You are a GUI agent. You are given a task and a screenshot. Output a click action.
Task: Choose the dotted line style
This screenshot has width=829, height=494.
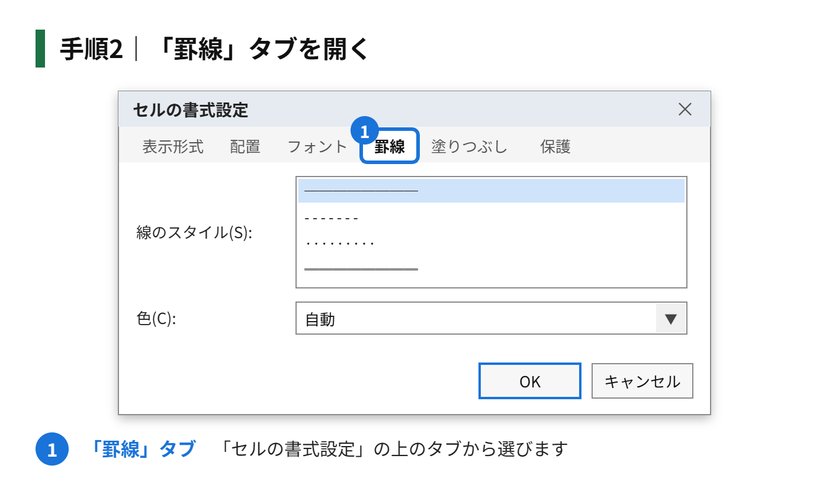[491, 243]
